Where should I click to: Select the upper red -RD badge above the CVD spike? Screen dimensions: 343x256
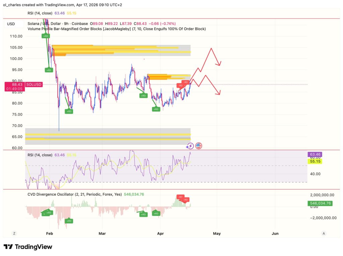[180, 197]
